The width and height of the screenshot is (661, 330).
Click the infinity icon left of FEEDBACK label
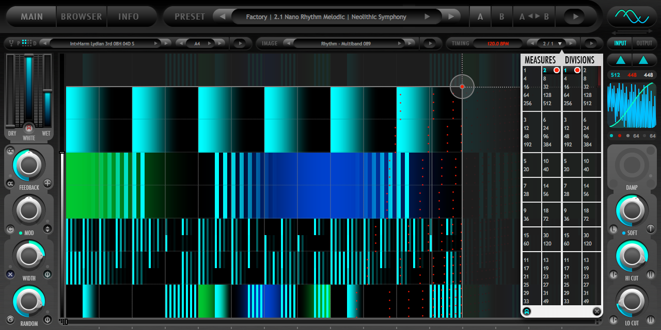pos(10,184)
